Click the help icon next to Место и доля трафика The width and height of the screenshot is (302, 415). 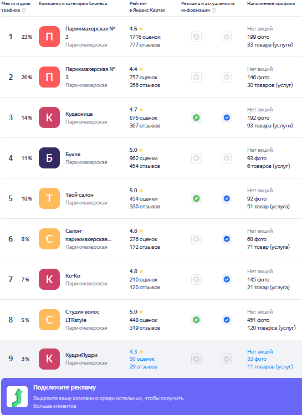24,11
